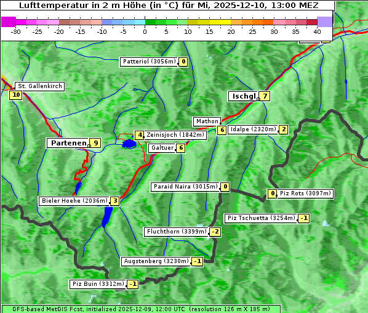Click the yellow 15 to 20 legend band
The width and height of the screenshot is (368, 313).
[220, 22]
